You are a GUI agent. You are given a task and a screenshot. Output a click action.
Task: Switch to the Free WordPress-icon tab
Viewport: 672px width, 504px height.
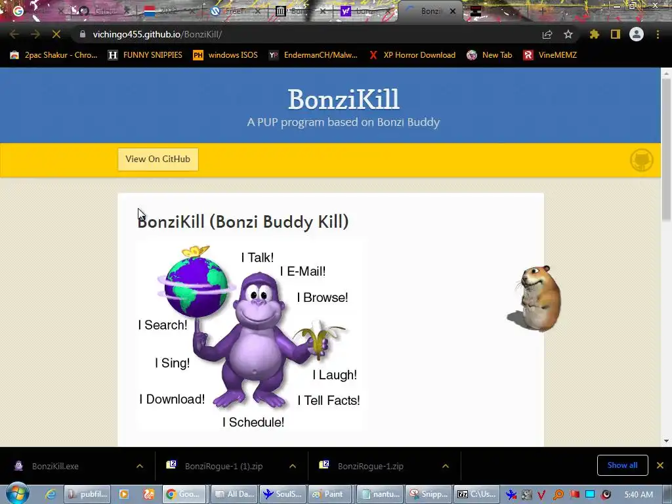pyautogui.click(x=234, y=11)
